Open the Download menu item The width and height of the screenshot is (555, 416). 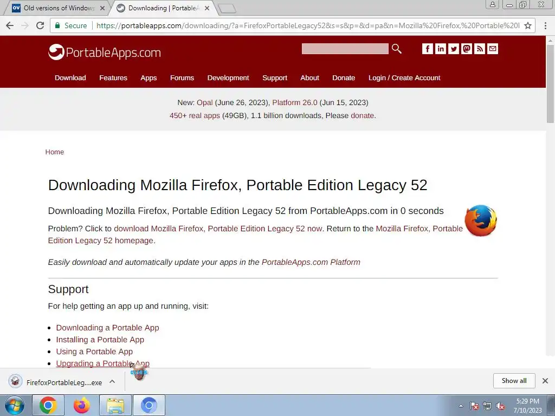[x=70, y=78]
